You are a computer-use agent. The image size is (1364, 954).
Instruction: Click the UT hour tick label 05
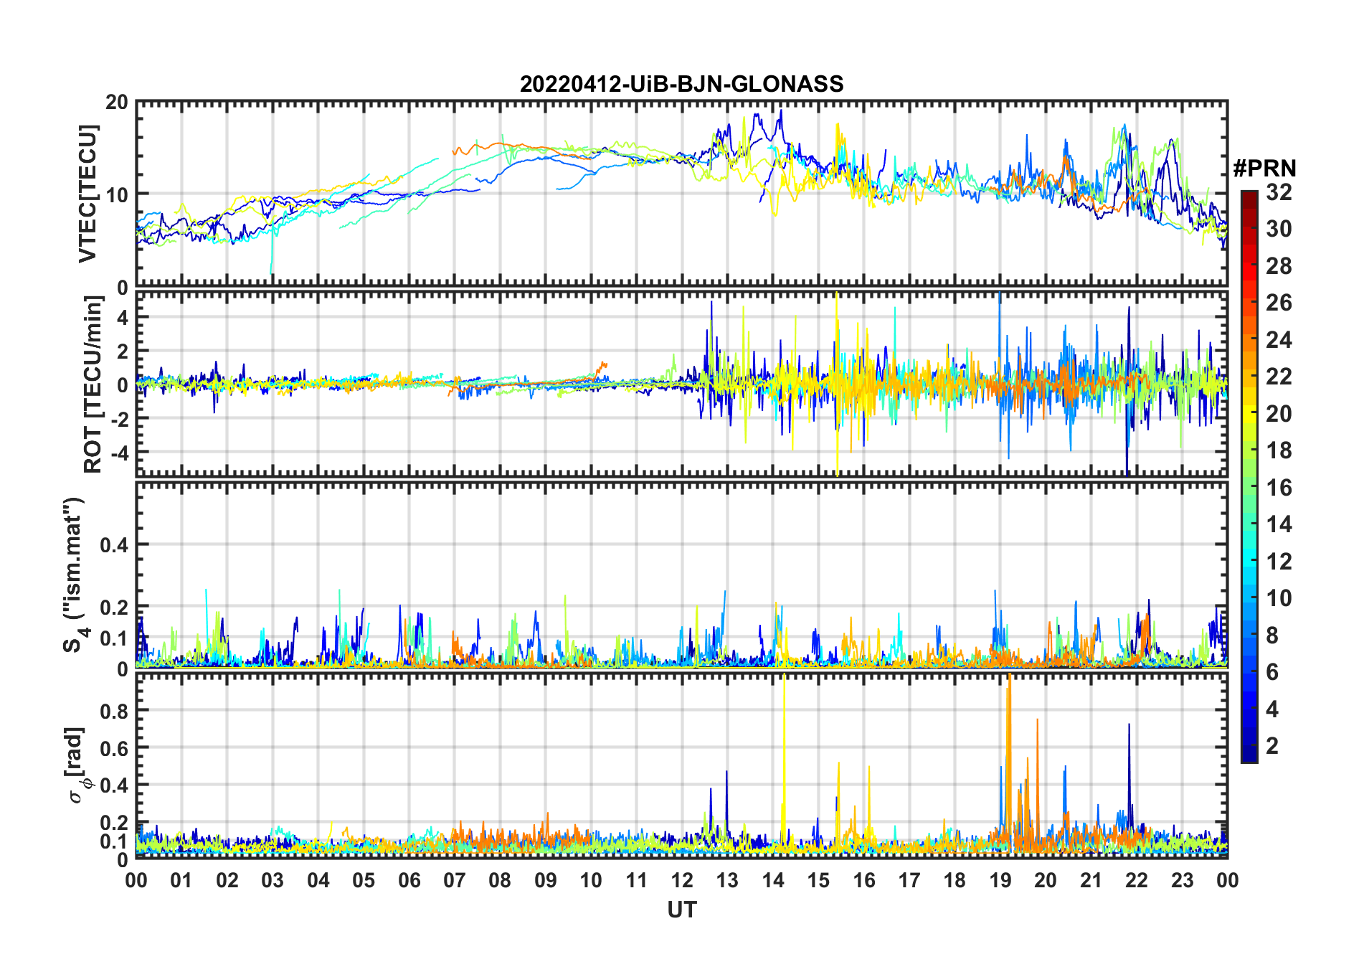click(x=364, y=880)
